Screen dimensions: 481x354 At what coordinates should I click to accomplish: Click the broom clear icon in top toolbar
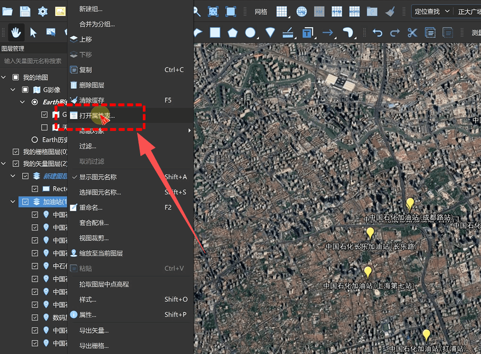tap(390, 12)
